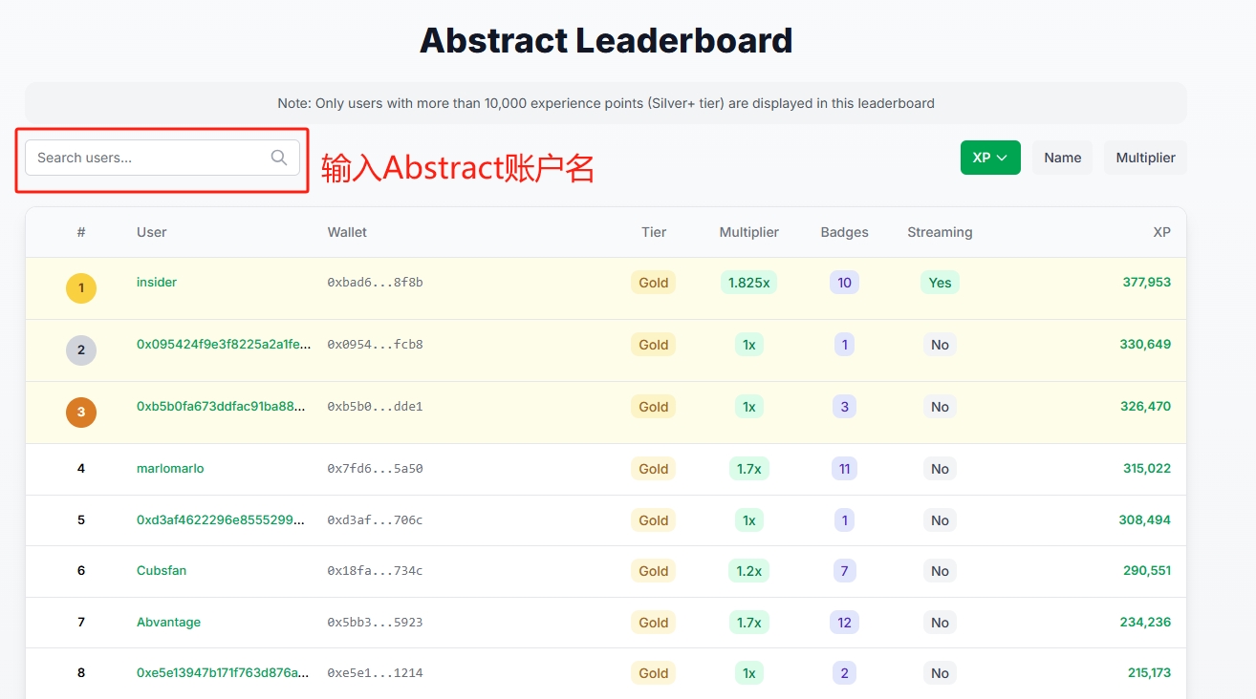
Task: Click the 1.2x multiplier badge
Action: [748, 571]
